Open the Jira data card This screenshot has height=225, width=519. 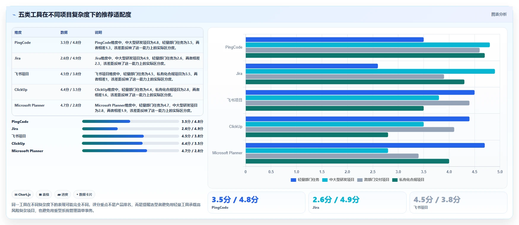(357, 202)
